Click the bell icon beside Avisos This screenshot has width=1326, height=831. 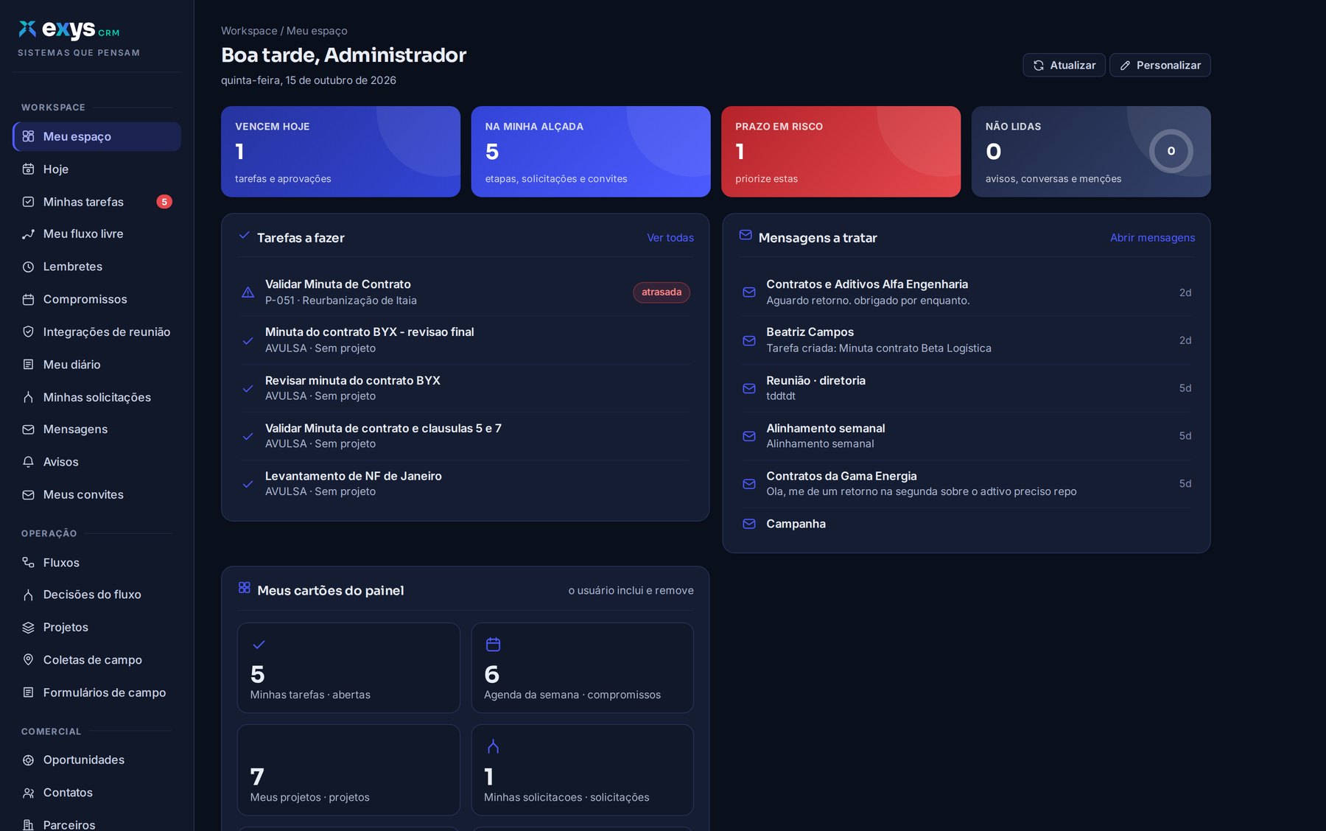[28, 462]
